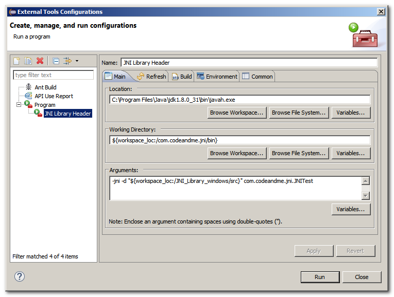This screenshot has width=394, height=297.
Task: Create a new launch configuration
Action: pos(16,61)
